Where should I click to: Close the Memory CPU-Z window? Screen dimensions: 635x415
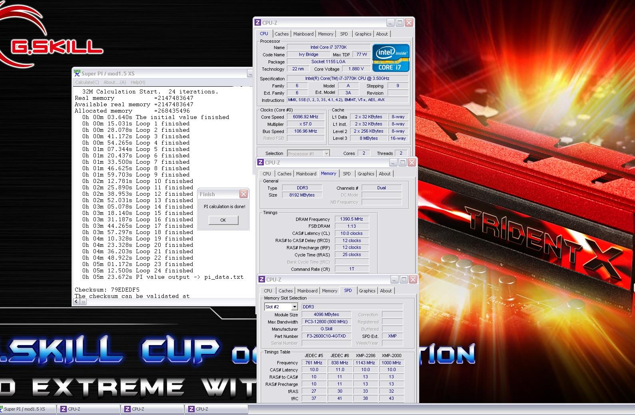click(x=412, y=163)
